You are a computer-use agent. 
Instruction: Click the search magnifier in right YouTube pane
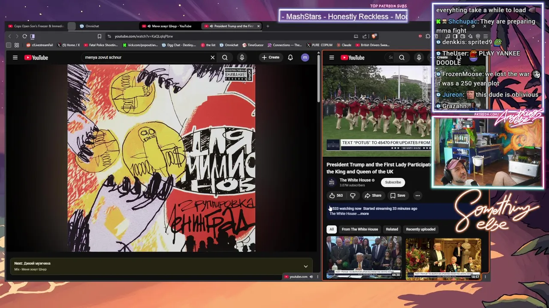pos(402,57)
